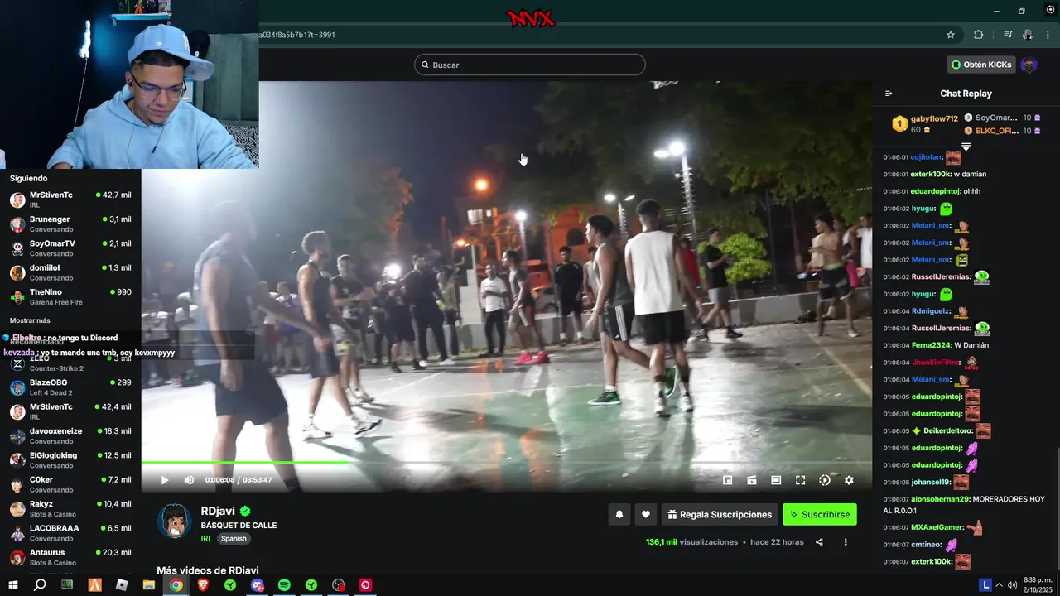
Task: Toggle notification bell for RDjavi
Action: pos(619,514)
